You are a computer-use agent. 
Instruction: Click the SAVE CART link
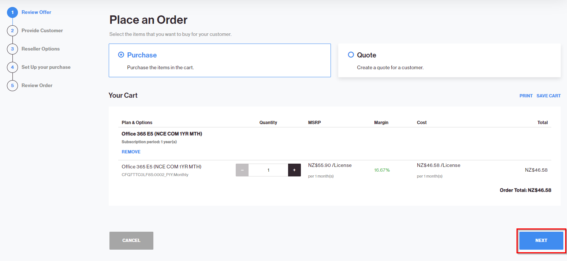(548, 96)
